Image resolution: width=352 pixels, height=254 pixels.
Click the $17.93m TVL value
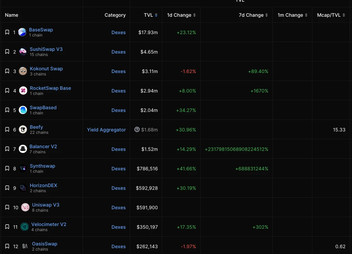point(148,32)
